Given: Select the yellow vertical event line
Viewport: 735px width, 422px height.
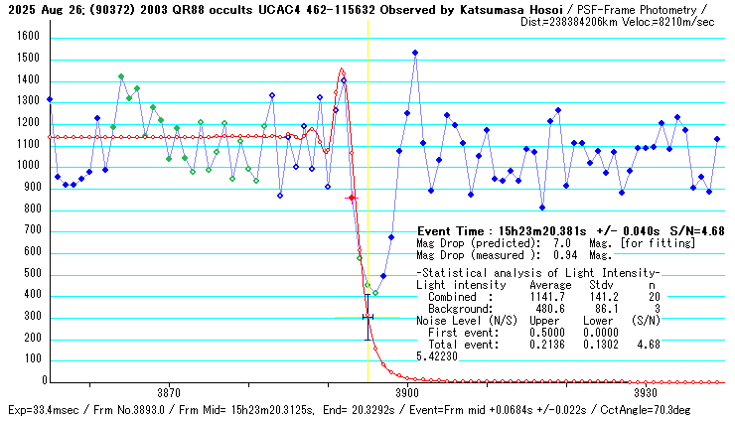Looking at the screenshot, I should click(368, 149).
